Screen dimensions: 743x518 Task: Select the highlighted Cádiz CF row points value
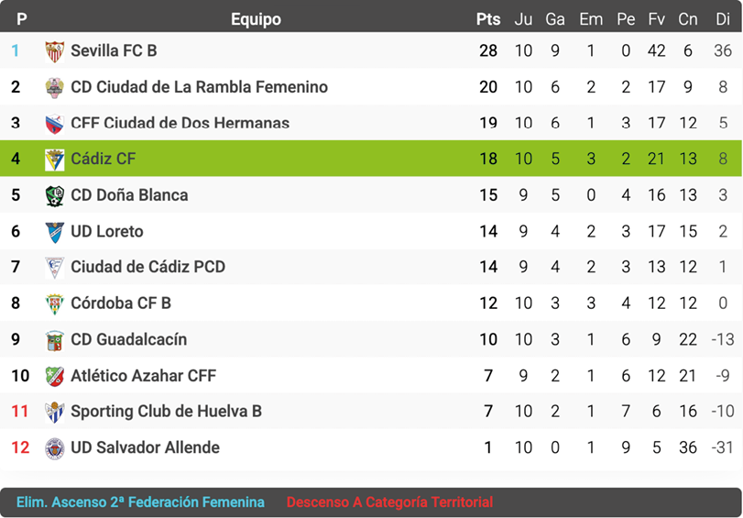coord(488,160)
